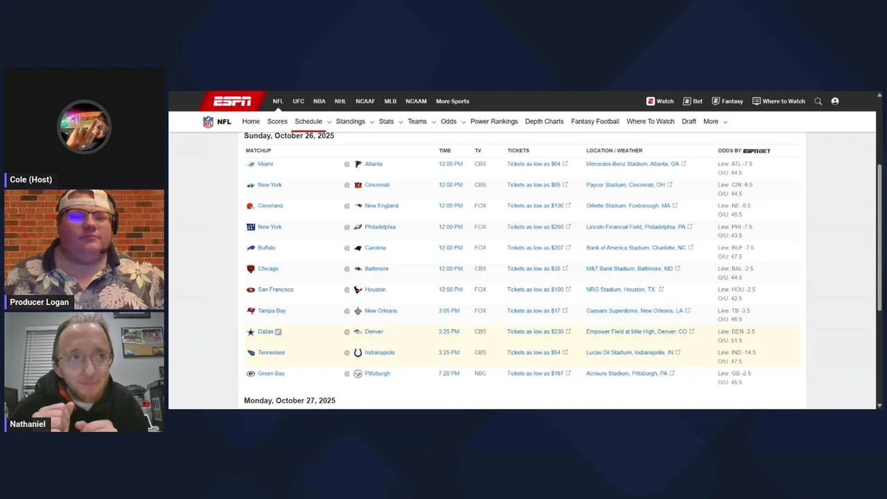The height and width of the screenshot is (499, 887).
Task: Open the search magnifier icon
Action: [x=818, y=101]
